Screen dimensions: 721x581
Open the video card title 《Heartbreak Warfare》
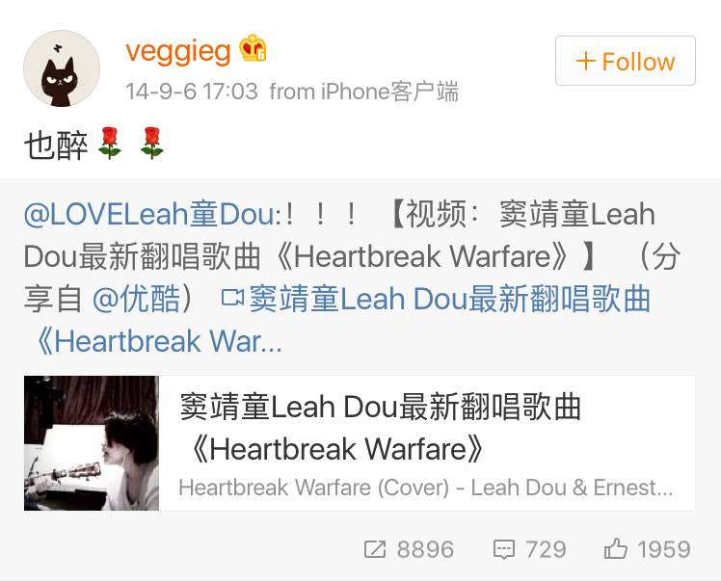(338, 449)
